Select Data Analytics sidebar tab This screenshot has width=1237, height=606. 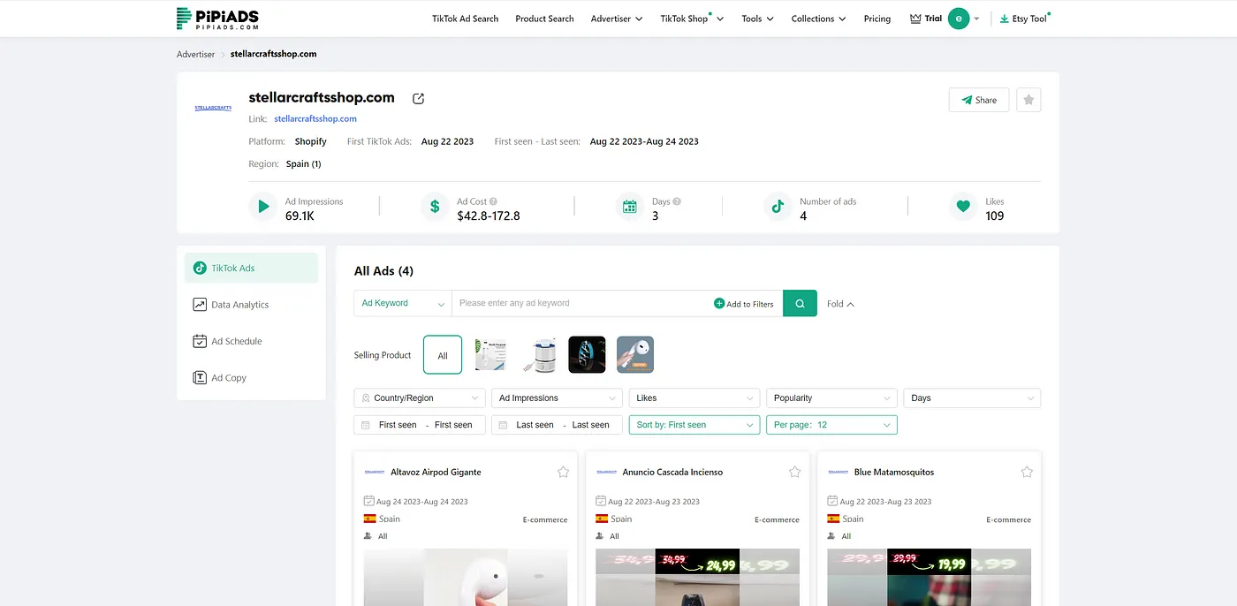tap(251, 305)
